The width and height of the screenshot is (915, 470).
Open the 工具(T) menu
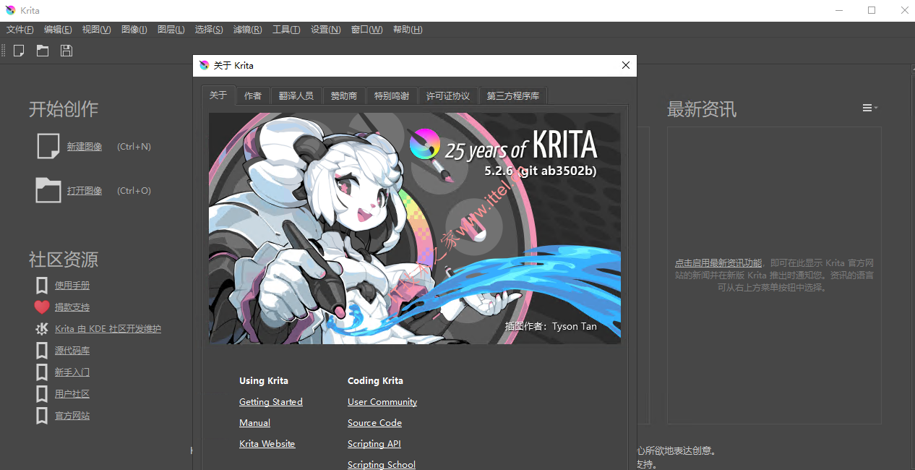click(x=286, y=30)
